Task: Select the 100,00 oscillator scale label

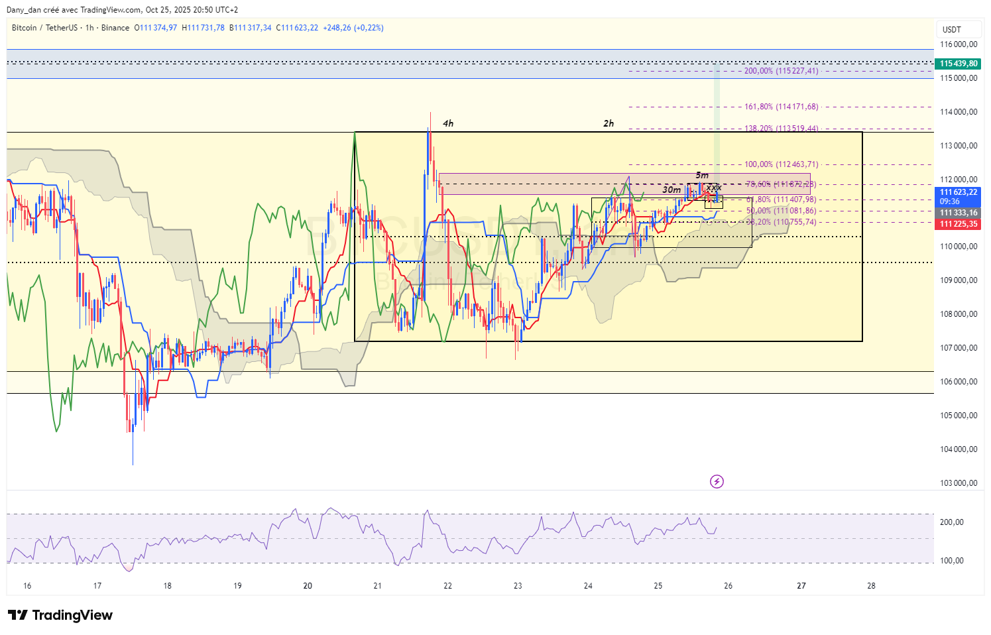Action: (952, 561)
